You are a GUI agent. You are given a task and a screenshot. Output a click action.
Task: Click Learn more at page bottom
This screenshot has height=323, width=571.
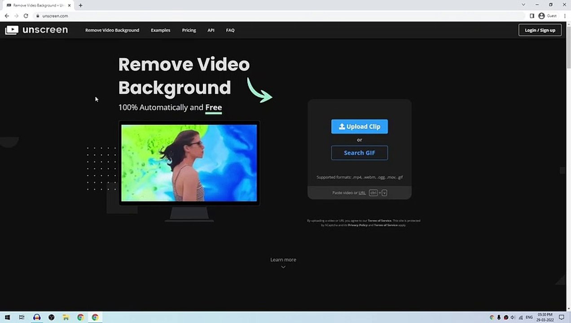click(283, 260)
